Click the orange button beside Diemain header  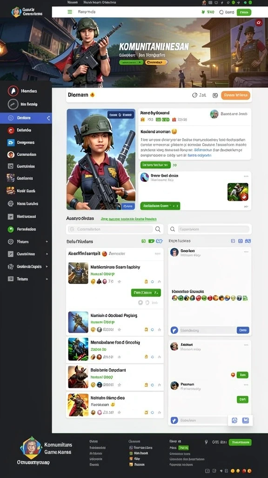(x=235, y=95)
